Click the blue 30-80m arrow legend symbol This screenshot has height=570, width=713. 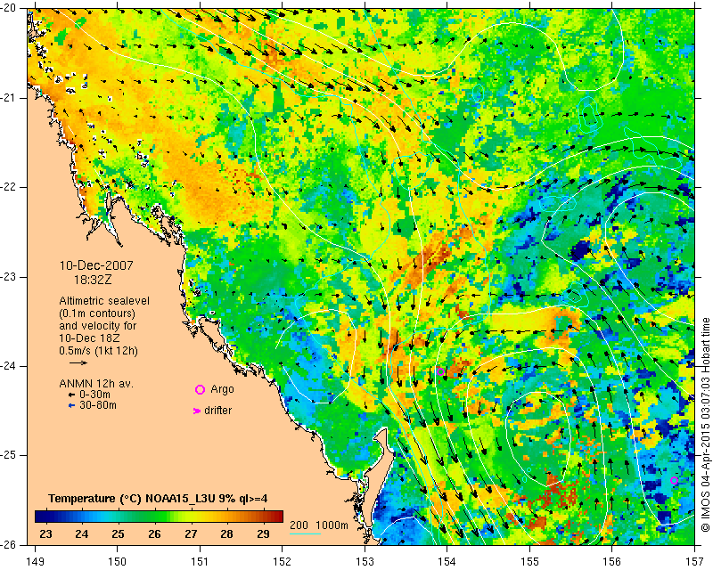coord(71,405)
